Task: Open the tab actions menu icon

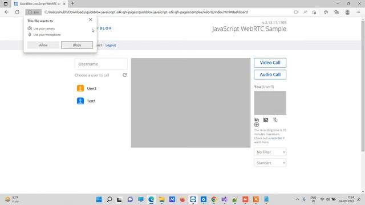Action: coord(6,4)
